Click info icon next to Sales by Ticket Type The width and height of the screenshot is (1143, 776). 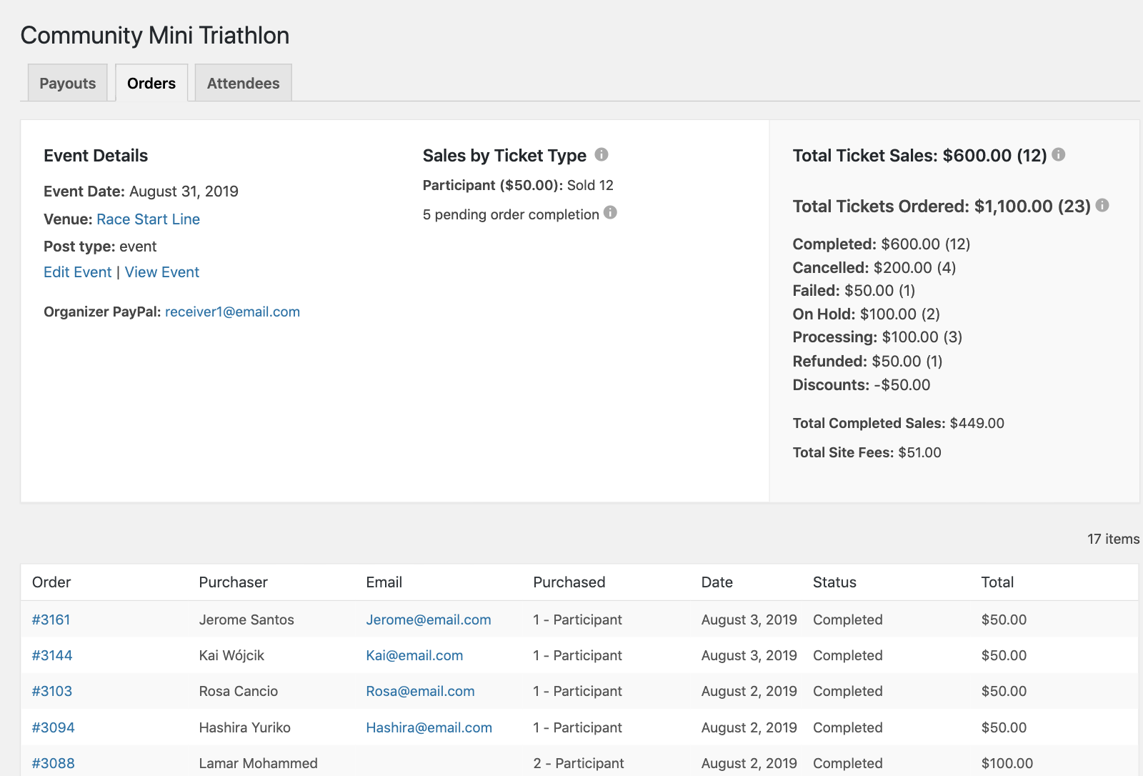(602, 154)
